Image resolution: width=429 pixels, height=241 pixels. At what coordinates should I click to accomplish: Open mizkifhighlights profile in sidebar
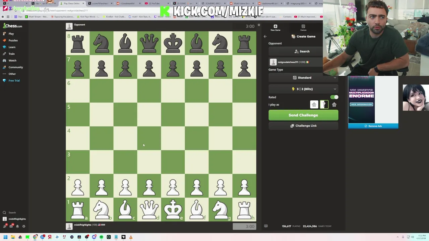(14, 219)
